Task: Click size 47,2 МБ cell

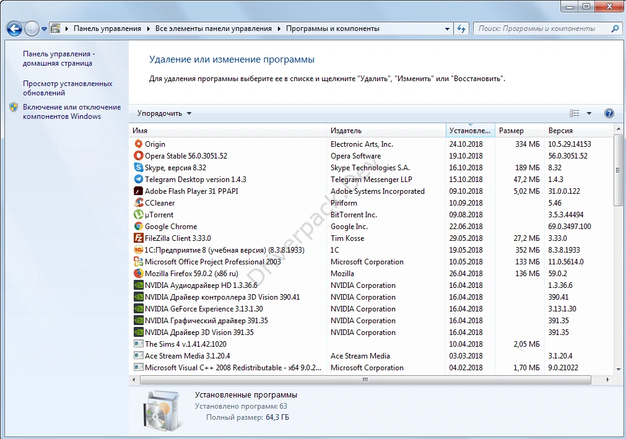Action: tap(526, 179)
